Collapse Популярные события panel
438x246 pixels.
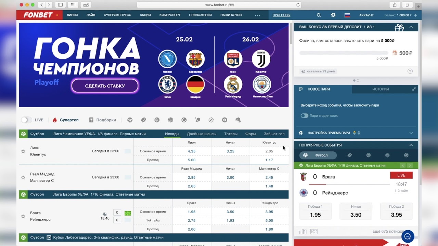click(x=411, y=145)
